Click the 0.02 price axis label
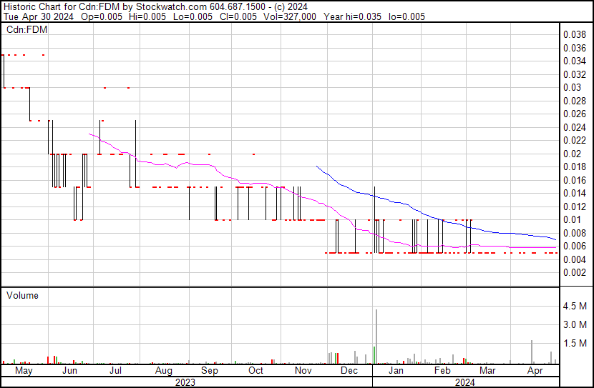Screen dimensions: 594x388 pyautogui.click(x=572, y=154)
